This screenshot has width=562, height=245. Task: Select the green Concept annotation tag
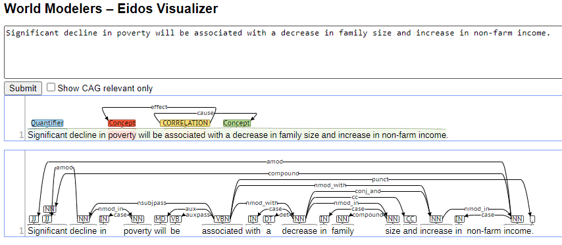(236, 123)
